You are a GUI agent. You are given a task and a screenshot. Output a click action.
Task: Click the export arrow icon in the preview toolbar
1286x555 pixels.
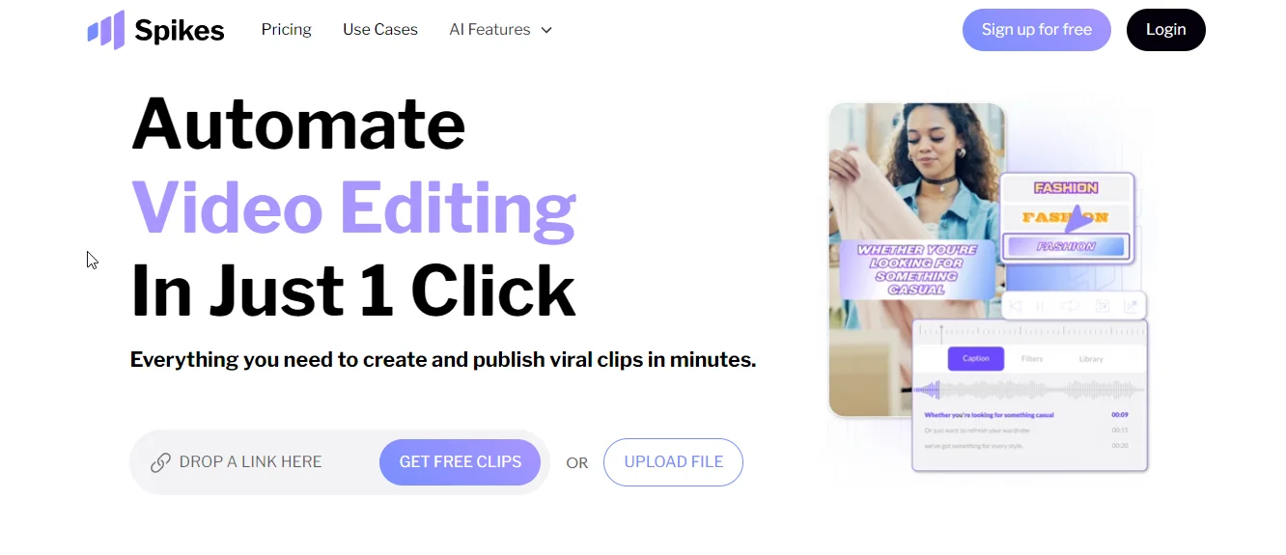[1131, 306]
